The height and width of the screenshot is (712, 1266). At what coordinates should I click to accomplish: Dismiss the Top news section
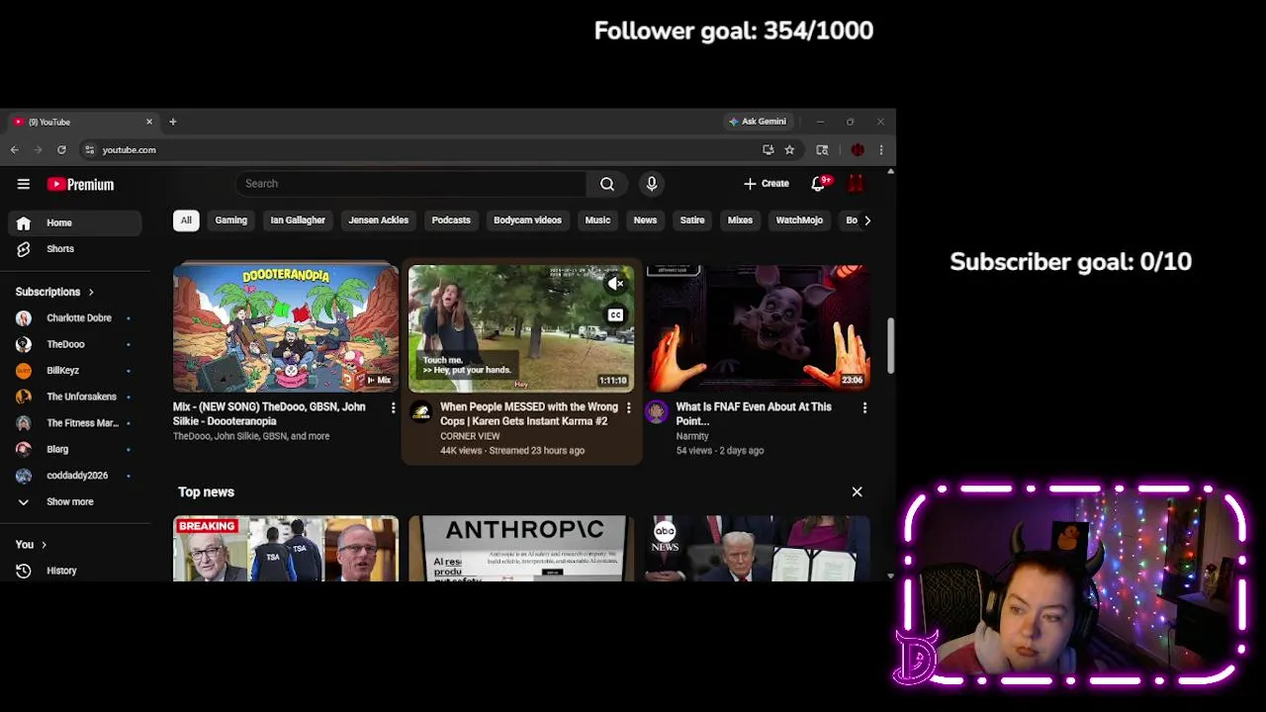857,491
